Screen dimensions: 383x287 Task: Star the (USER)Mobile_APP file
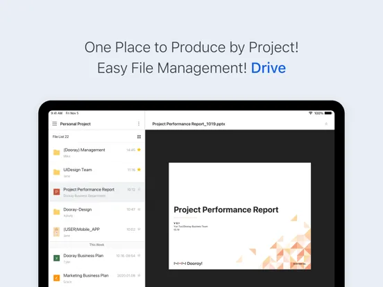point(139,229)
